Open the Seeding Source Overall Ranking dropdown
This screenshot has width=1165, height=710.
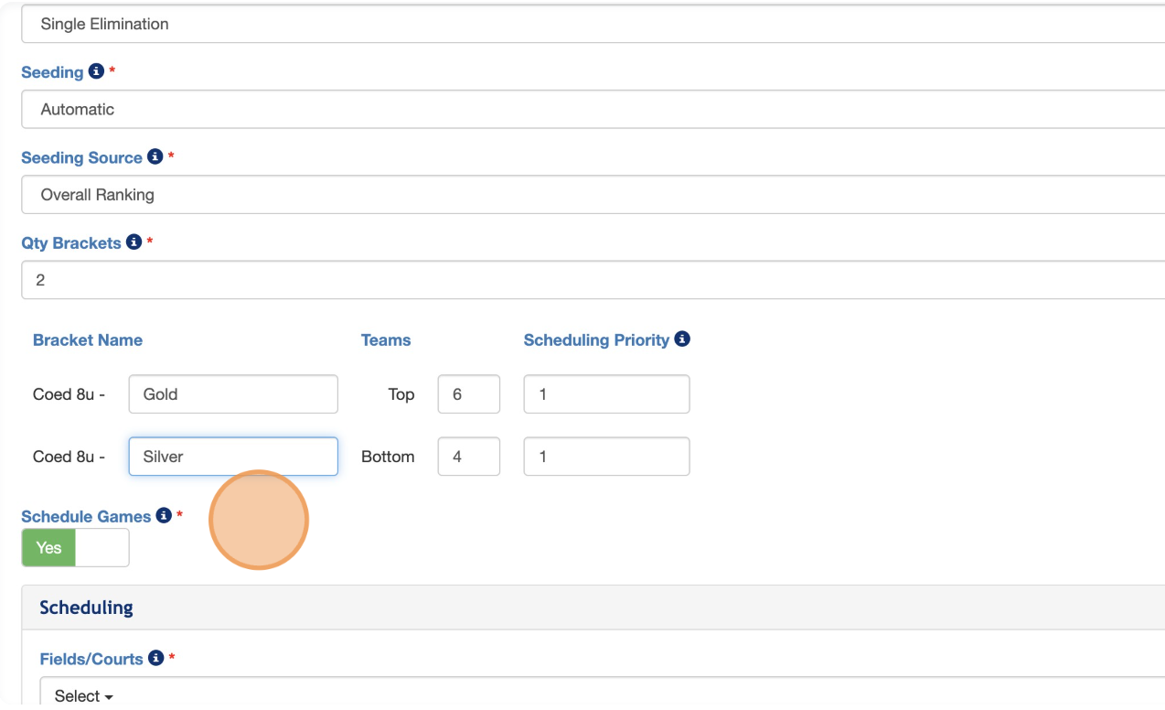point(585,194)
